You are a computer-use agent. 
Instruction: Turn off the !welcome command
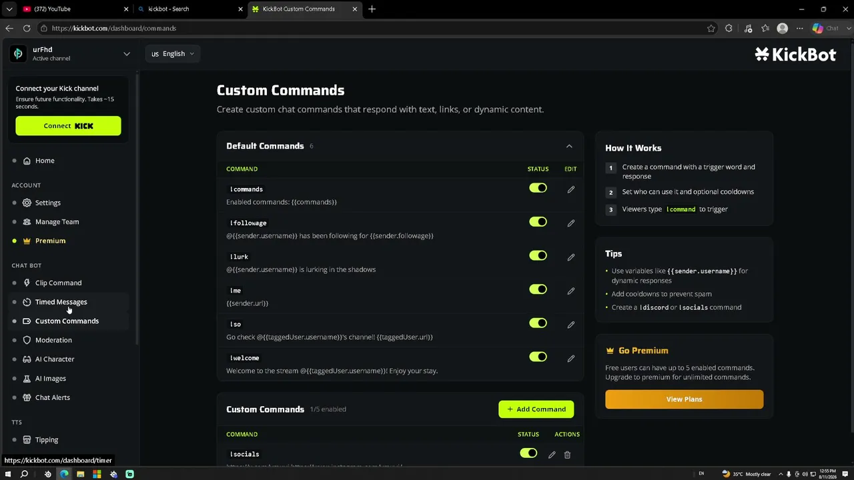538,357
